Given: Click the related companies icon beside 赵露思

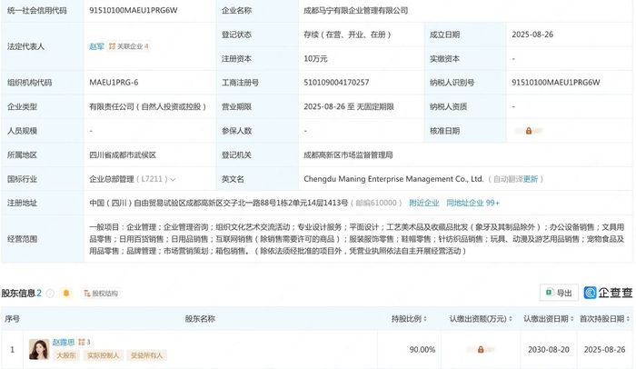Looking at the screenshot, I should [82, 343].
